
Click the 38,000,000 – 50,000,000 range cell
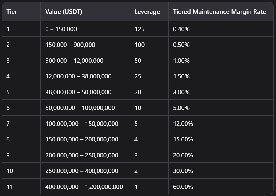pos(78,92)
